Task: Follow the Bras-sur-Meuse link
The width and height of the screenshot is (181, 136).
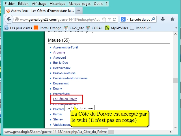Action: pyautogui.click(x=64, y=73)
